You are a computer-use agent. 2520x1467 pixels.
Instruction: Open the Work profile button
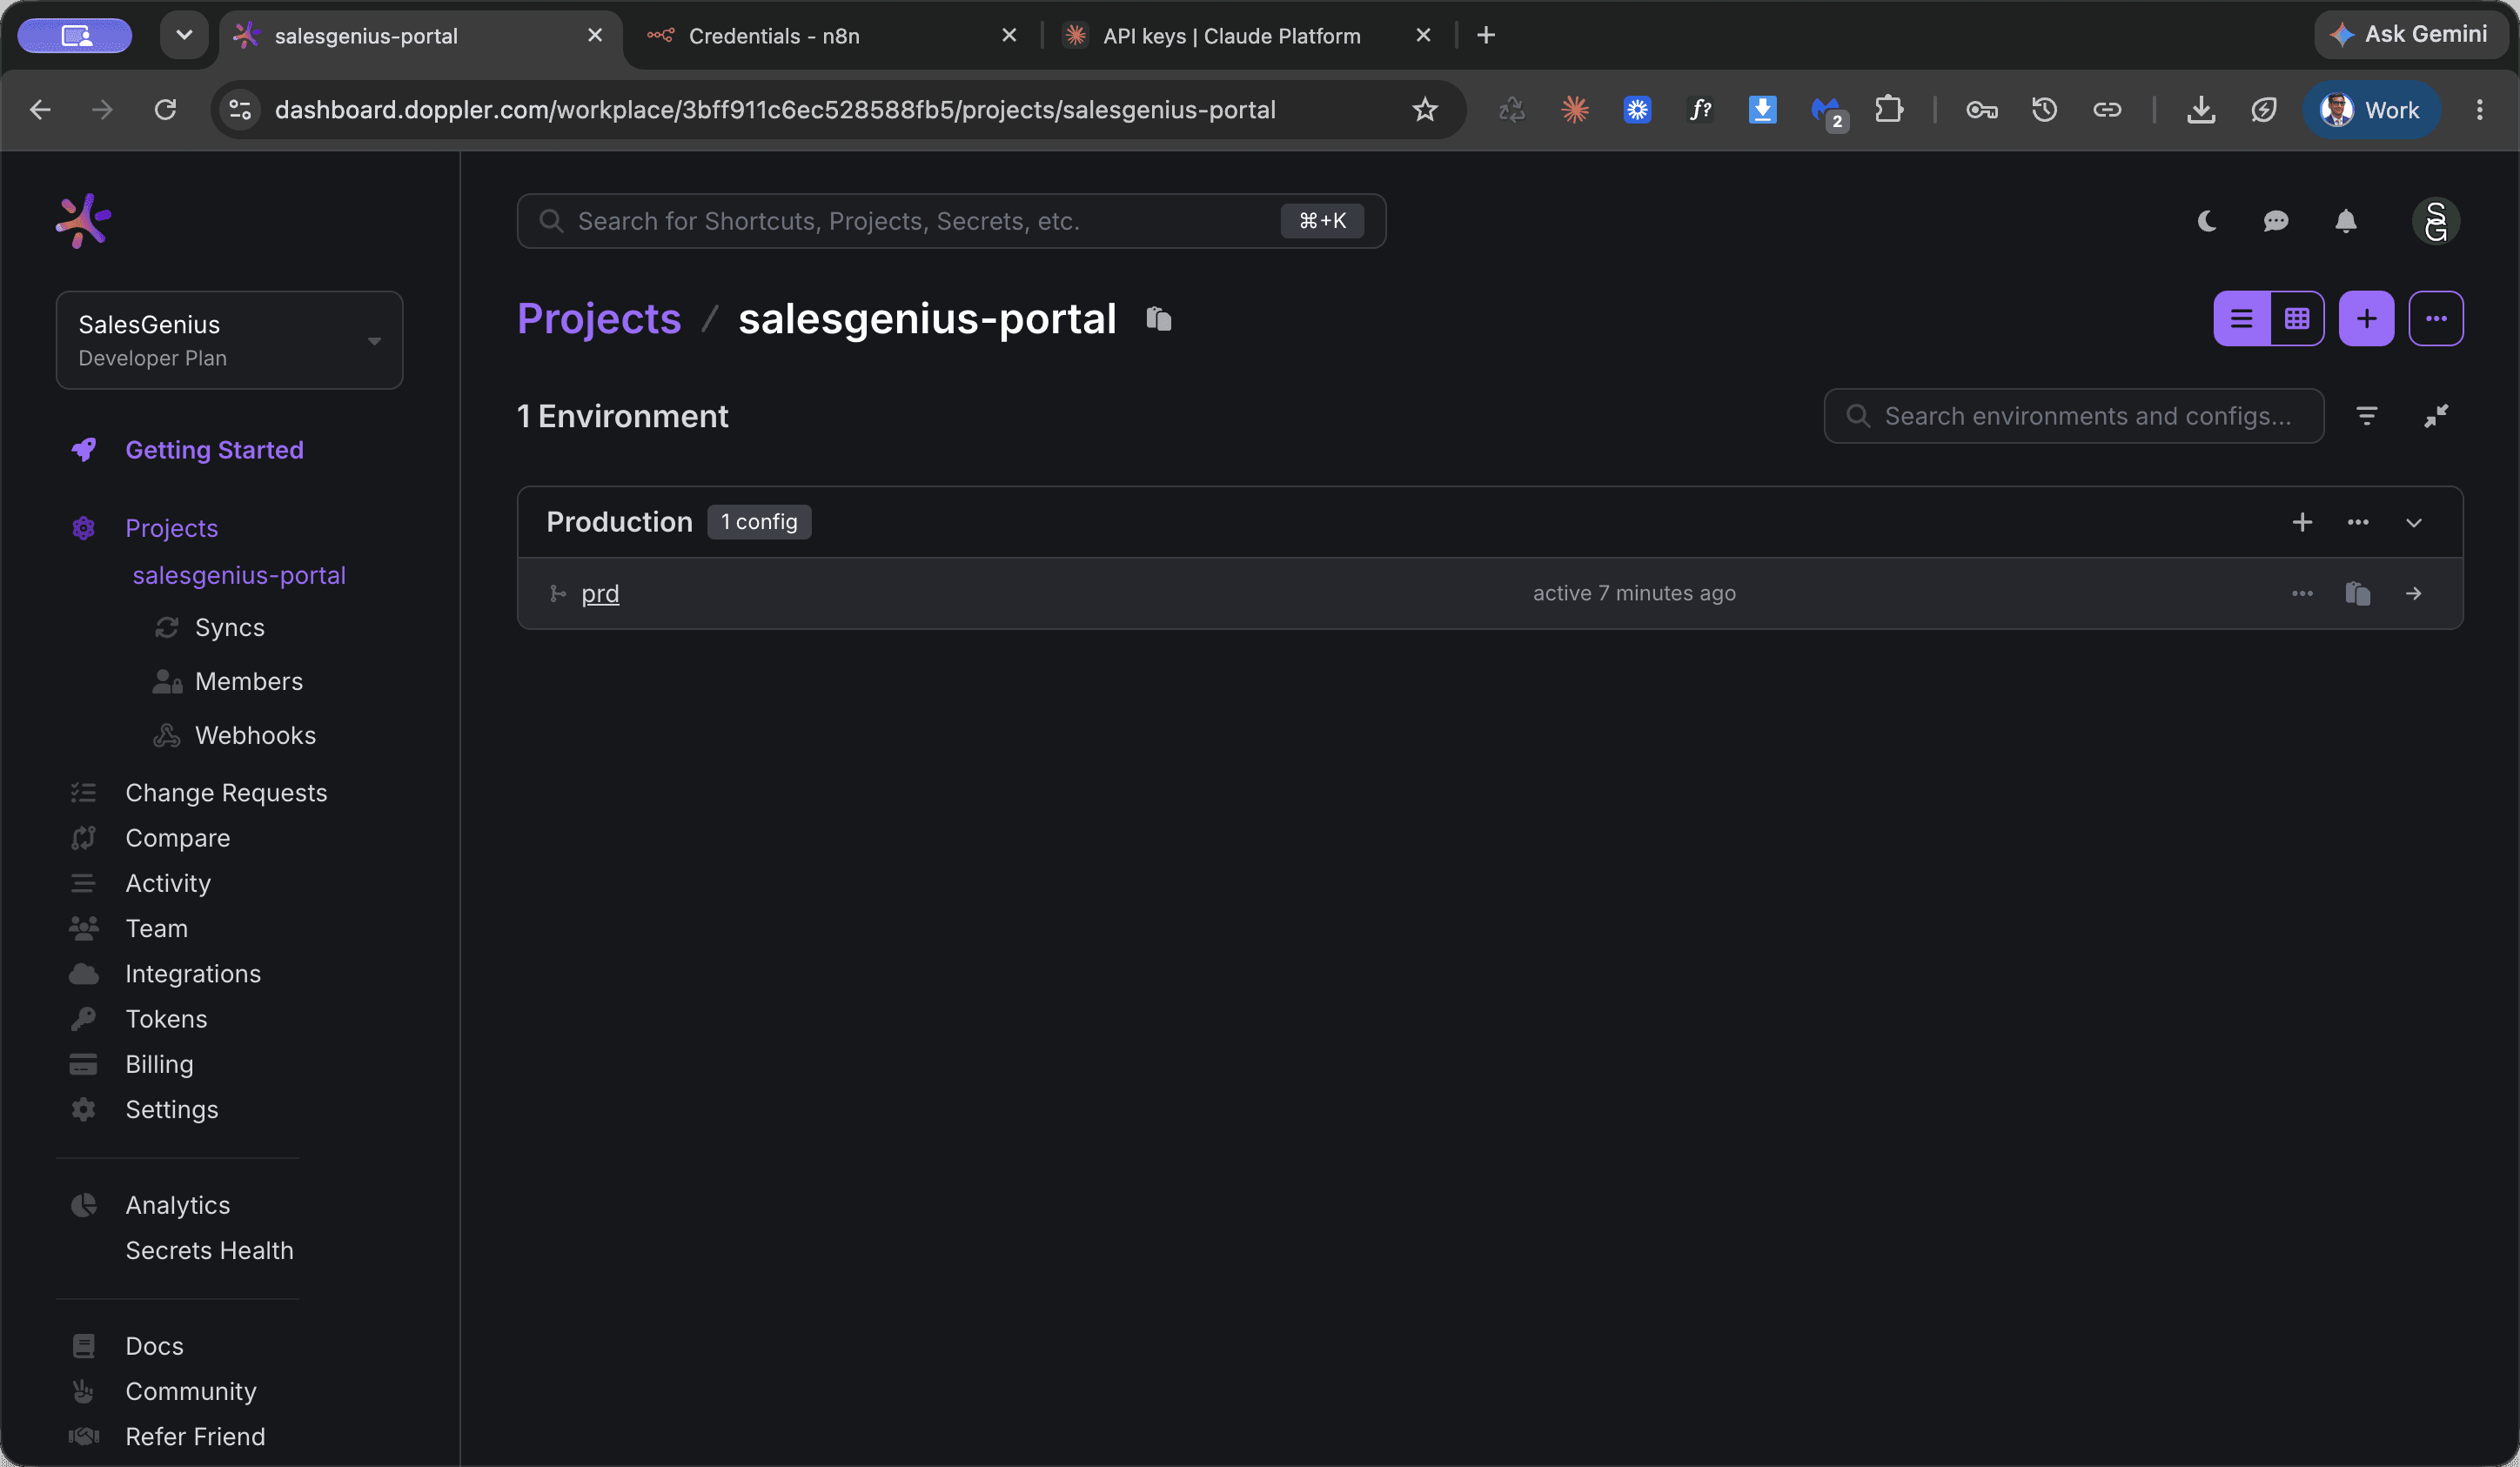click(2370, 110)
